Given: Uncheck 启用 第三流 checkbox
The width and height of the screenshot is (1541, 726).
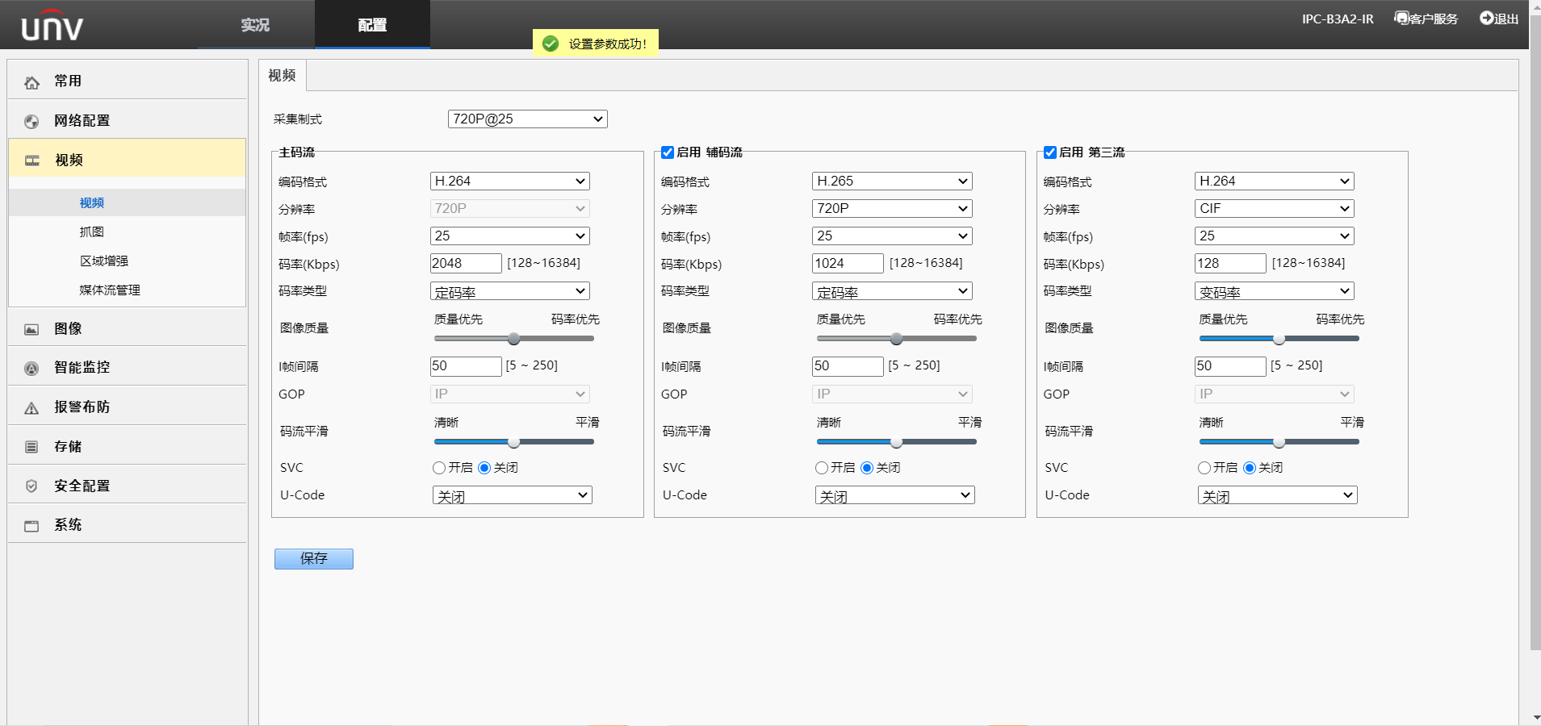Looking at the screenshot, I should coord(1050,152).
